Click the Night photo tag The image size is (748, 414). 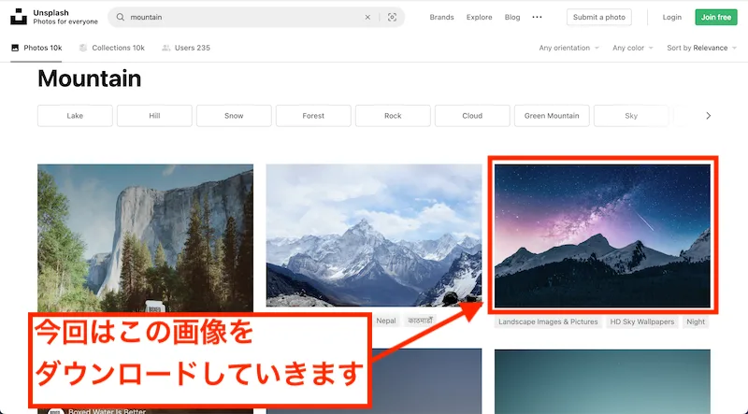click(x=696, y=321)
